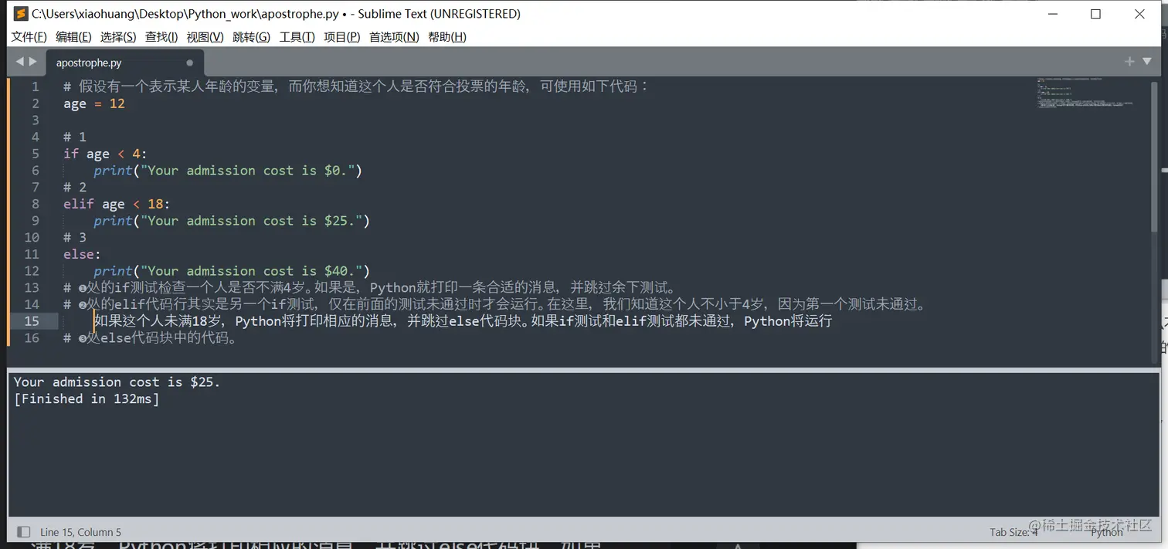This screenshot has width=1168, height=549.
Task: Click the '# 3' comment line
Action: pyautogui.click(x=75, y=237)
